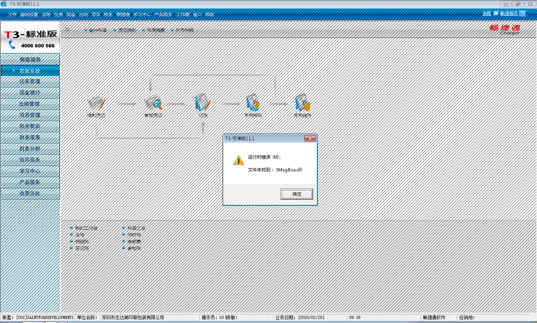Click the 消息 link in header
Screen dimensions: 537x323
point(487,13)
